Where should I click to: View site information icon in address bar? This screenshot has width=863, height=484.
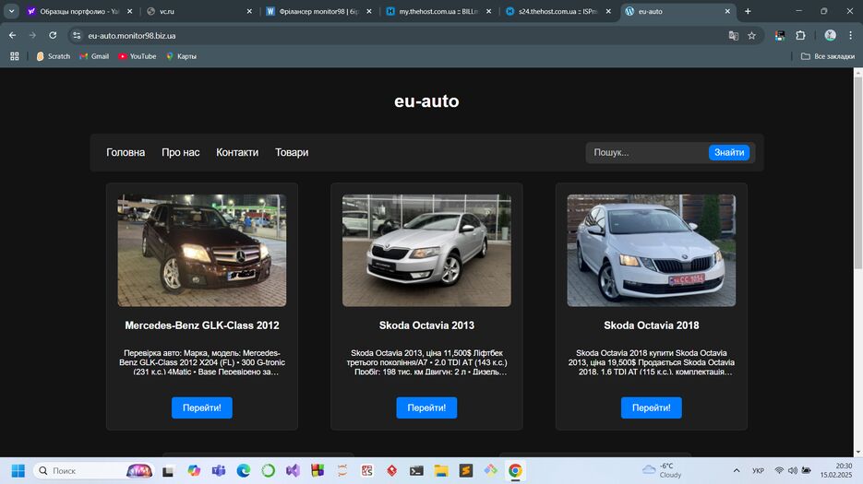[x=77, y=35]
